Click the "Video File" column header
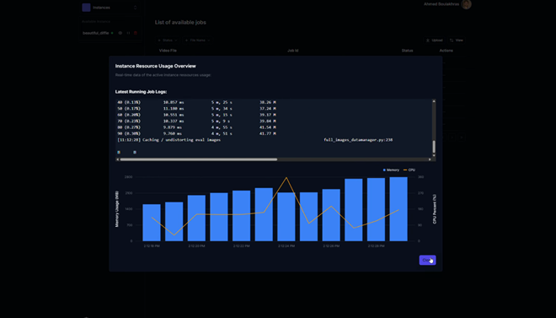556x318 pixels. 168,51
